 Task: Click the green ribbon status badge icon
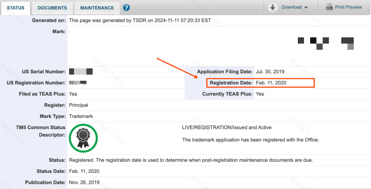pyautogui.click(x=83, y=138)
